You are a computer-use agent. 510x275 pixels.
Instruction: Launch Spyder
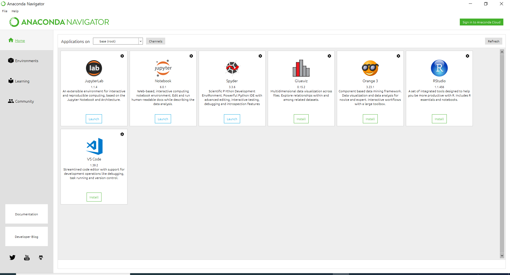232,119
